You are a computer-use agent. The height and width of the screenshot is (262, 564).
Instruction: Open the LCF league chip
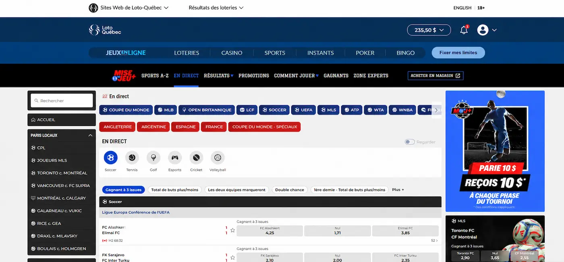[247, 110]
